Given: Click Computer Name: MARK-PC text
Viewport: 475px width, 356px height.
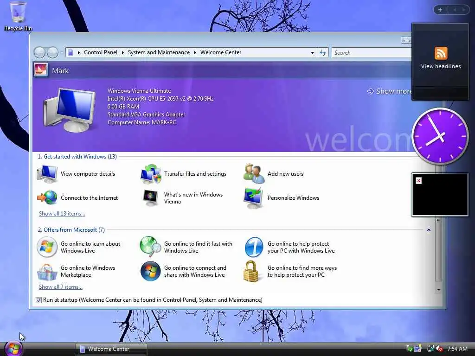Looking at the screenshot, I should pyautogui.click(x=142, y=122).
